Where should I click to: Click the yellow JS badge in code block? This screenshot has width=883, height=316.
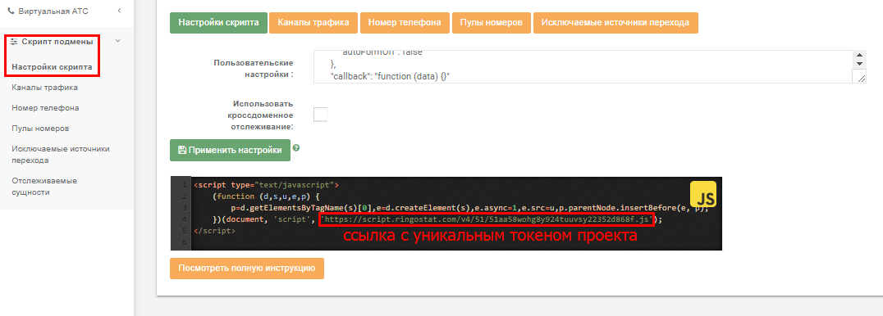click(702, 195)
